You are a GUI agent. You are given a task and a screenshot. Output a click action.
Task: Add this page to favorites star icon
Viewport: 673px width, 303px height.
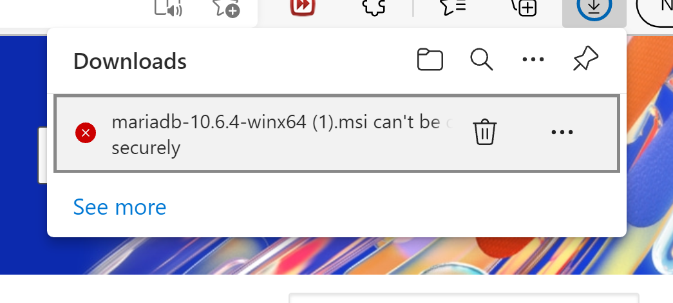(226, 7)
